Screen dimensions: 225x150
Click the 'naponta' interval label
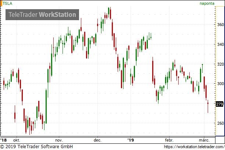pyautogui.click(x=207, y=3)
